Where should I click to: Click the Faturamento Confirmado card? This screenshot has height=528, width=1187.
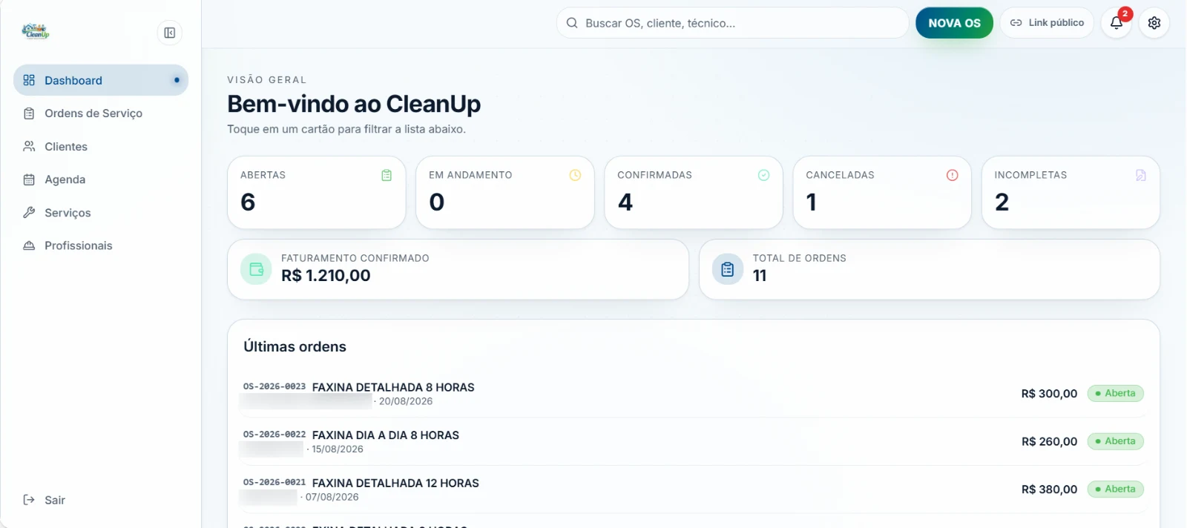point(458,269)
